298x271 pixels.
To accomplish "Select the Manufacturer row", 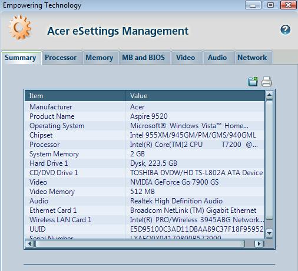I will pyautogui.click(x=144, y=107).
